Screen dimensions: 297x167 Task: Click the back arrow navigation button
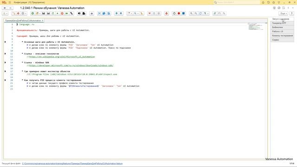coord(5,8)
